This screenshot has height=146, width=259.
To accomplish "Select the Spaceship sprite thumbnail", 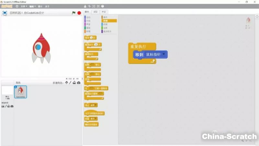I will 21,92.
